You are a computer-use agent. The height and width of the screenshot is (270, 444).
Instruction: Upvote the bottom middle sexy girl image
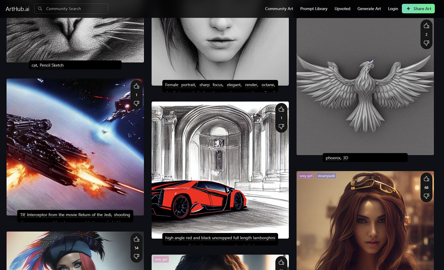coord(281,262)
